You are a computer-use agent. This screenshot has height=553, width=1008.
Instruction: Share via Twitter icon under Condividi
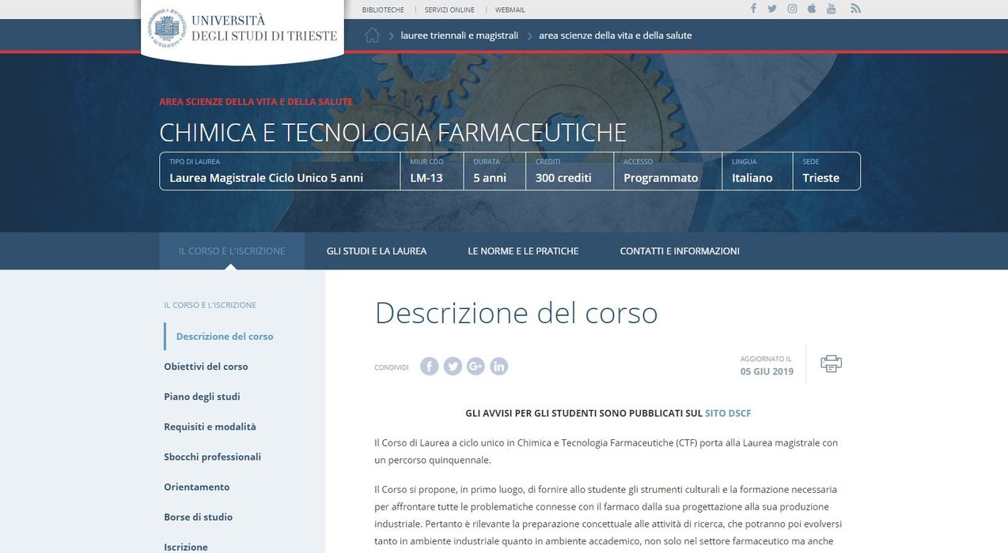[453, 366]
